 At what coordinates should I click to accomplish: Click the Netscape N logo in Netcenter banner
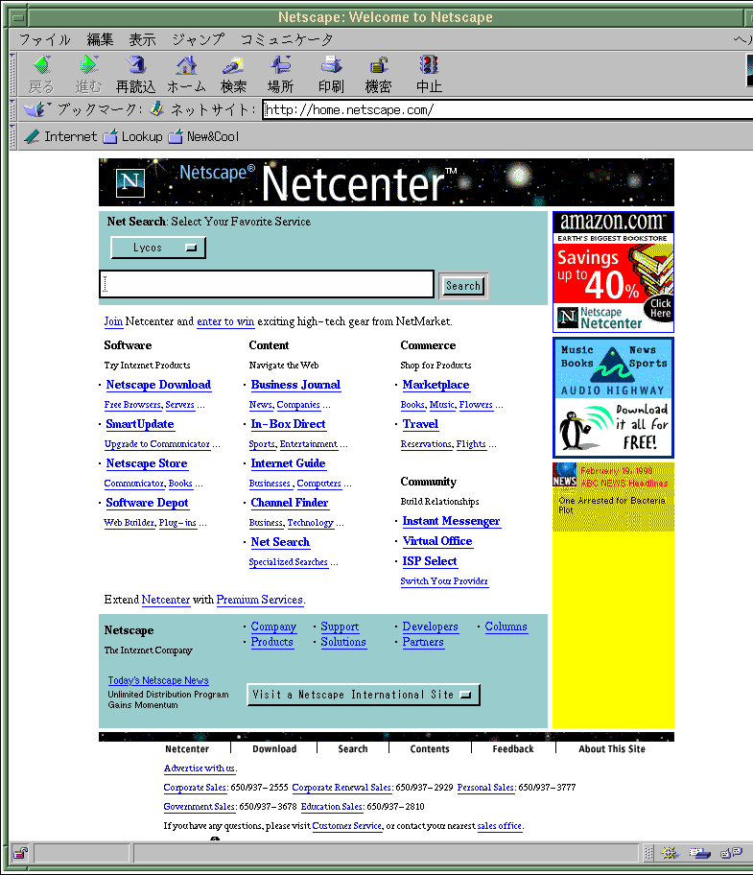click(130, 182)
